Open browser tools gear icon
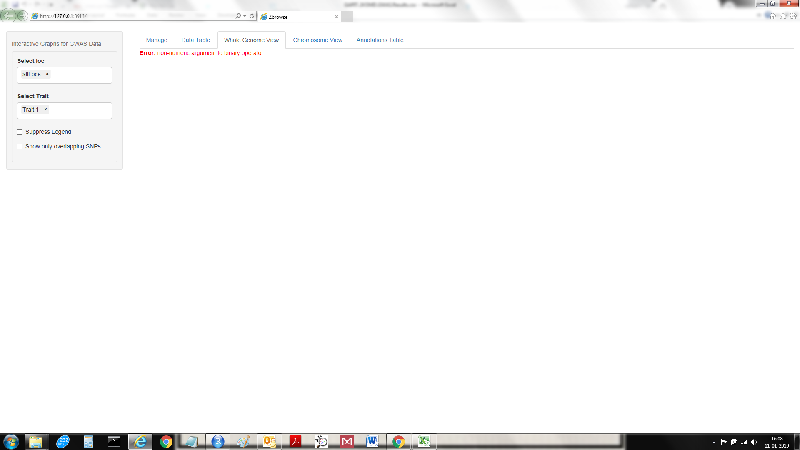800x450 pixels. [793, 16]
